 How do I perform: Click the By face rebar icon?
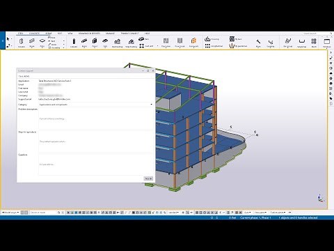pos(232,39)
